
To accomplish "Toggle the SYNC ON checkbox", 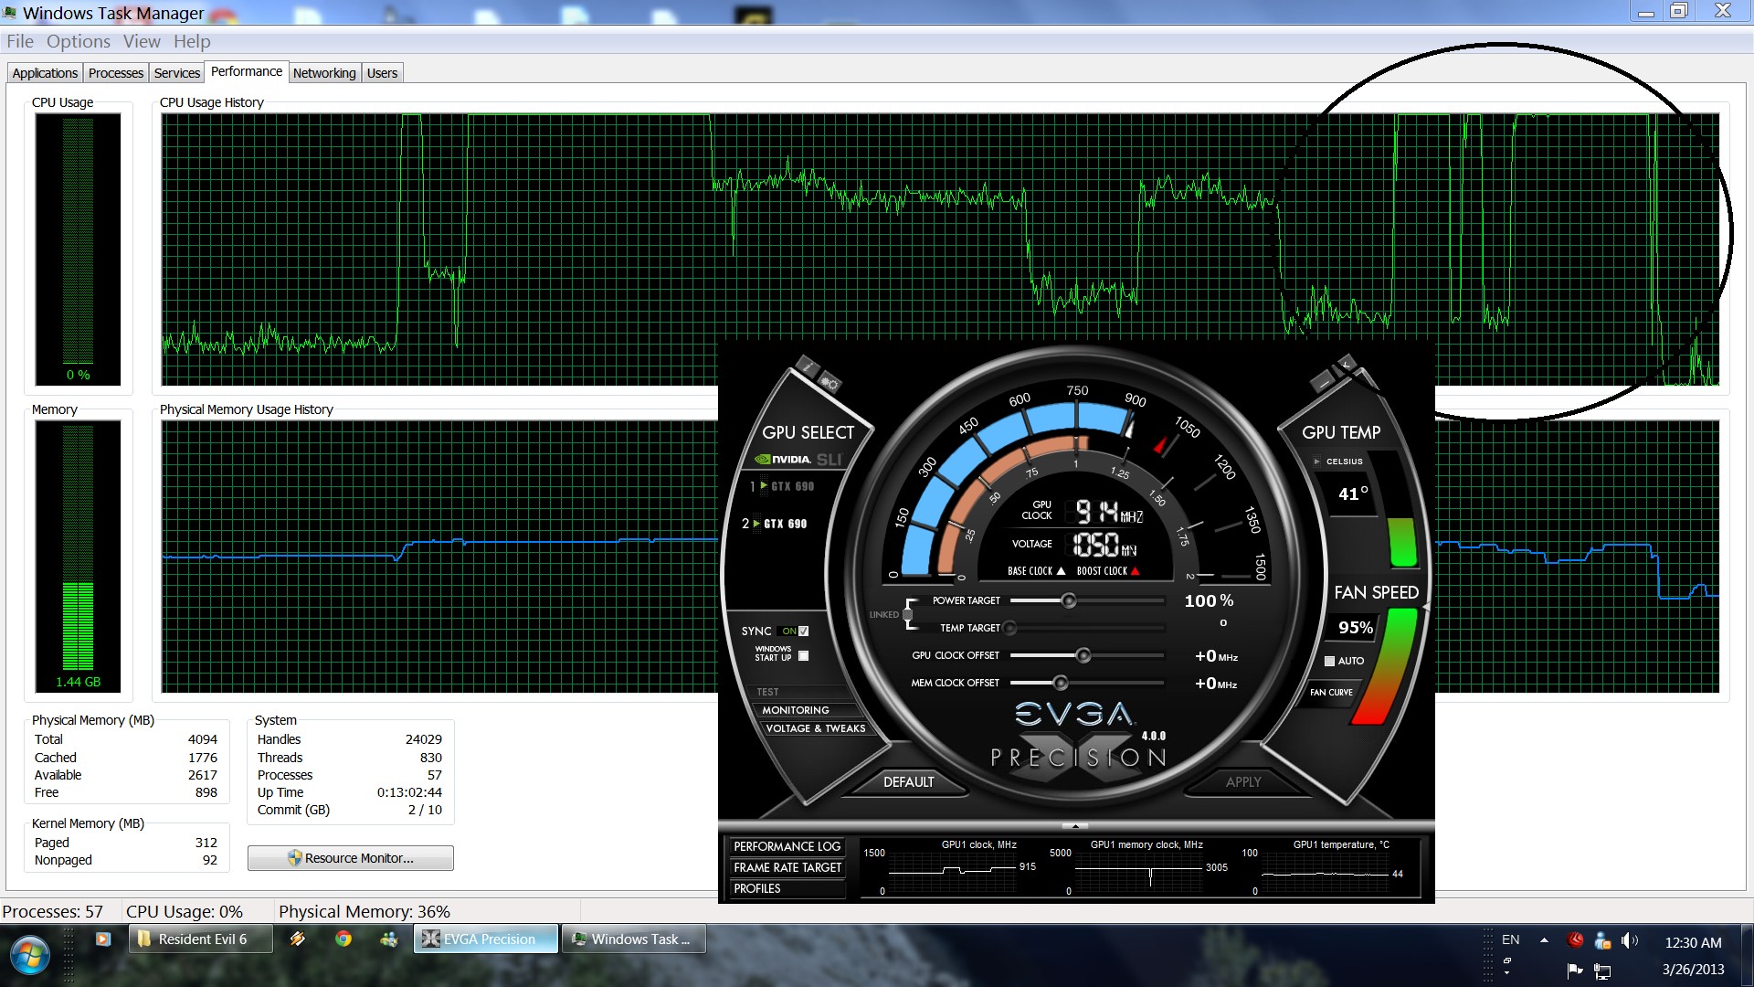I will pyautogui.click(x=804, y=631).
